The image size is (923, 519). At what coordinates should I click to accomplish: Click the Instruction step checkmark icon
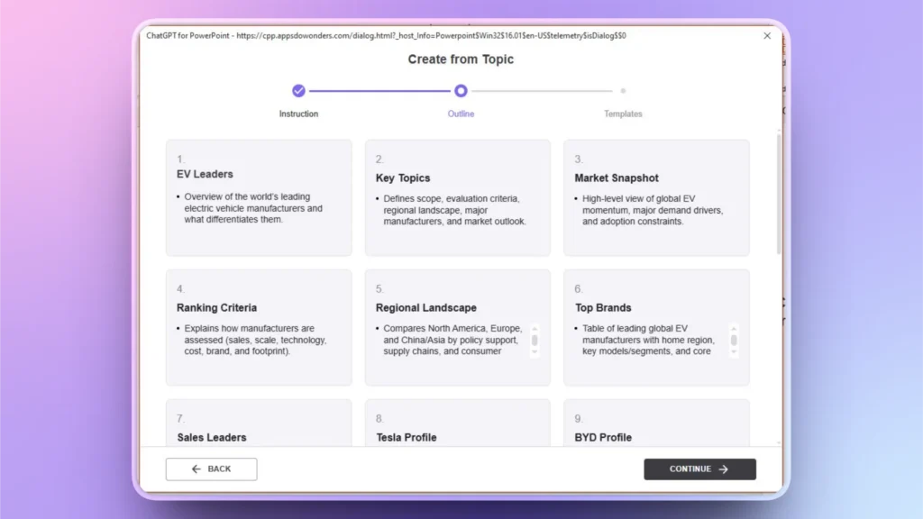click(x=298, y=91)
